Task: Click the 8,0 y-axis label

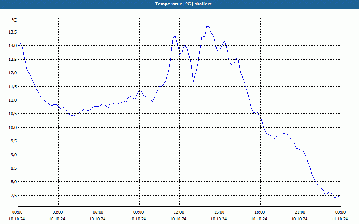Action: click(13, 182)
